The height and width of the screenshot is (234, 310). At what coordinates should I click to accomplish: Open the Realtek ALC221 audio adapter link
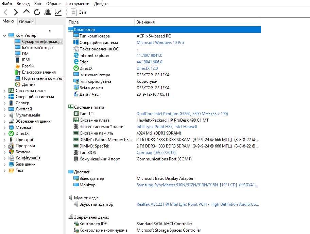198,204
